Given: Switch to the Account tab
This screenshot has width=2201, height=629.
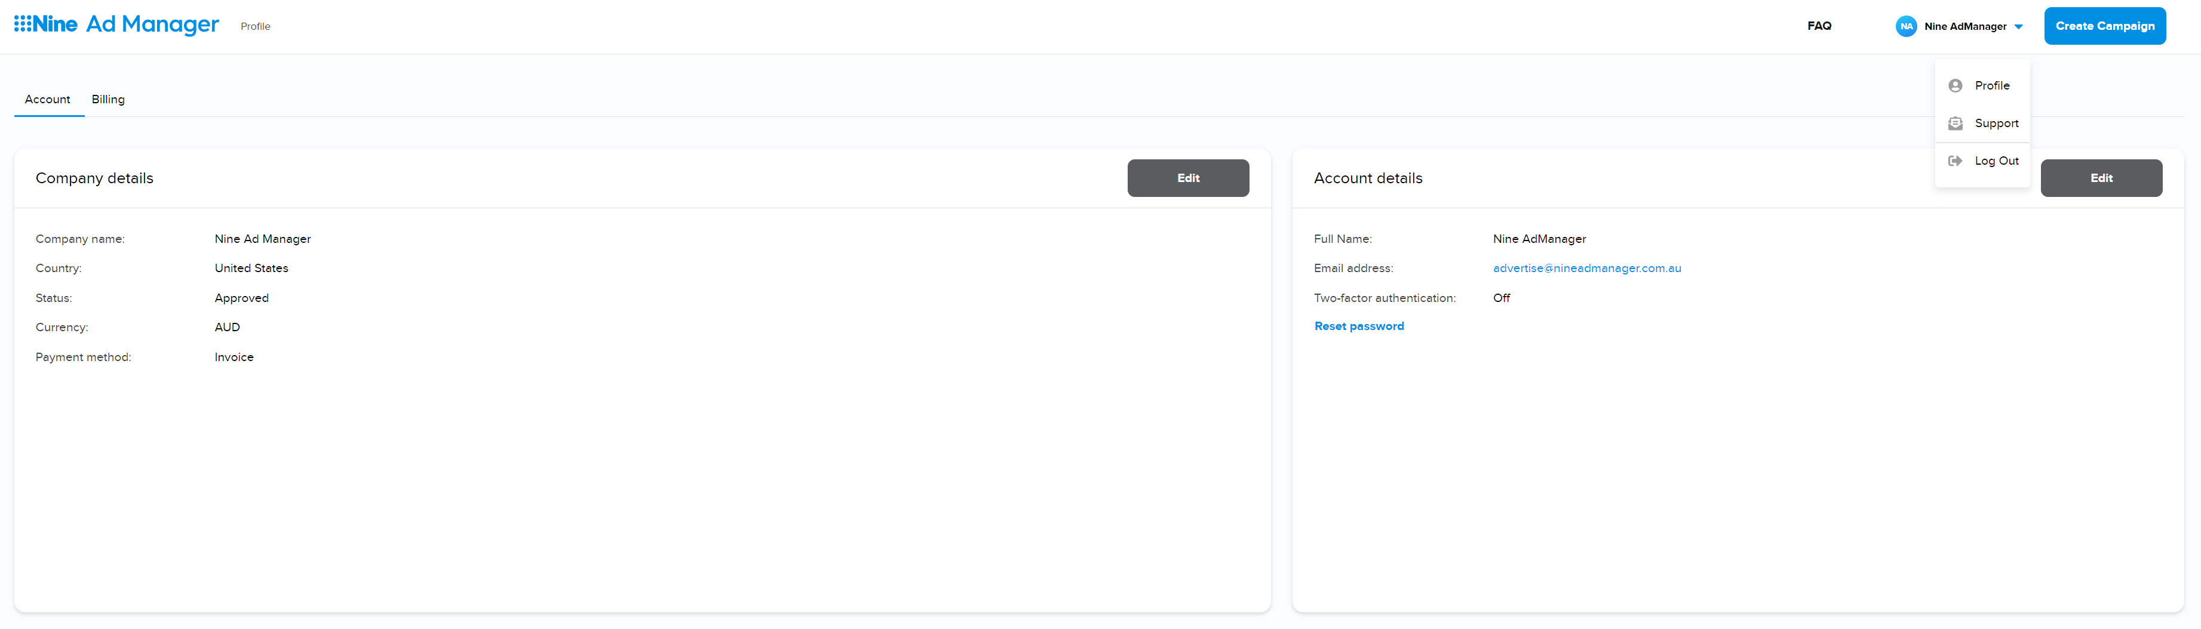Looking at the screenshot, I should [48, 99].
